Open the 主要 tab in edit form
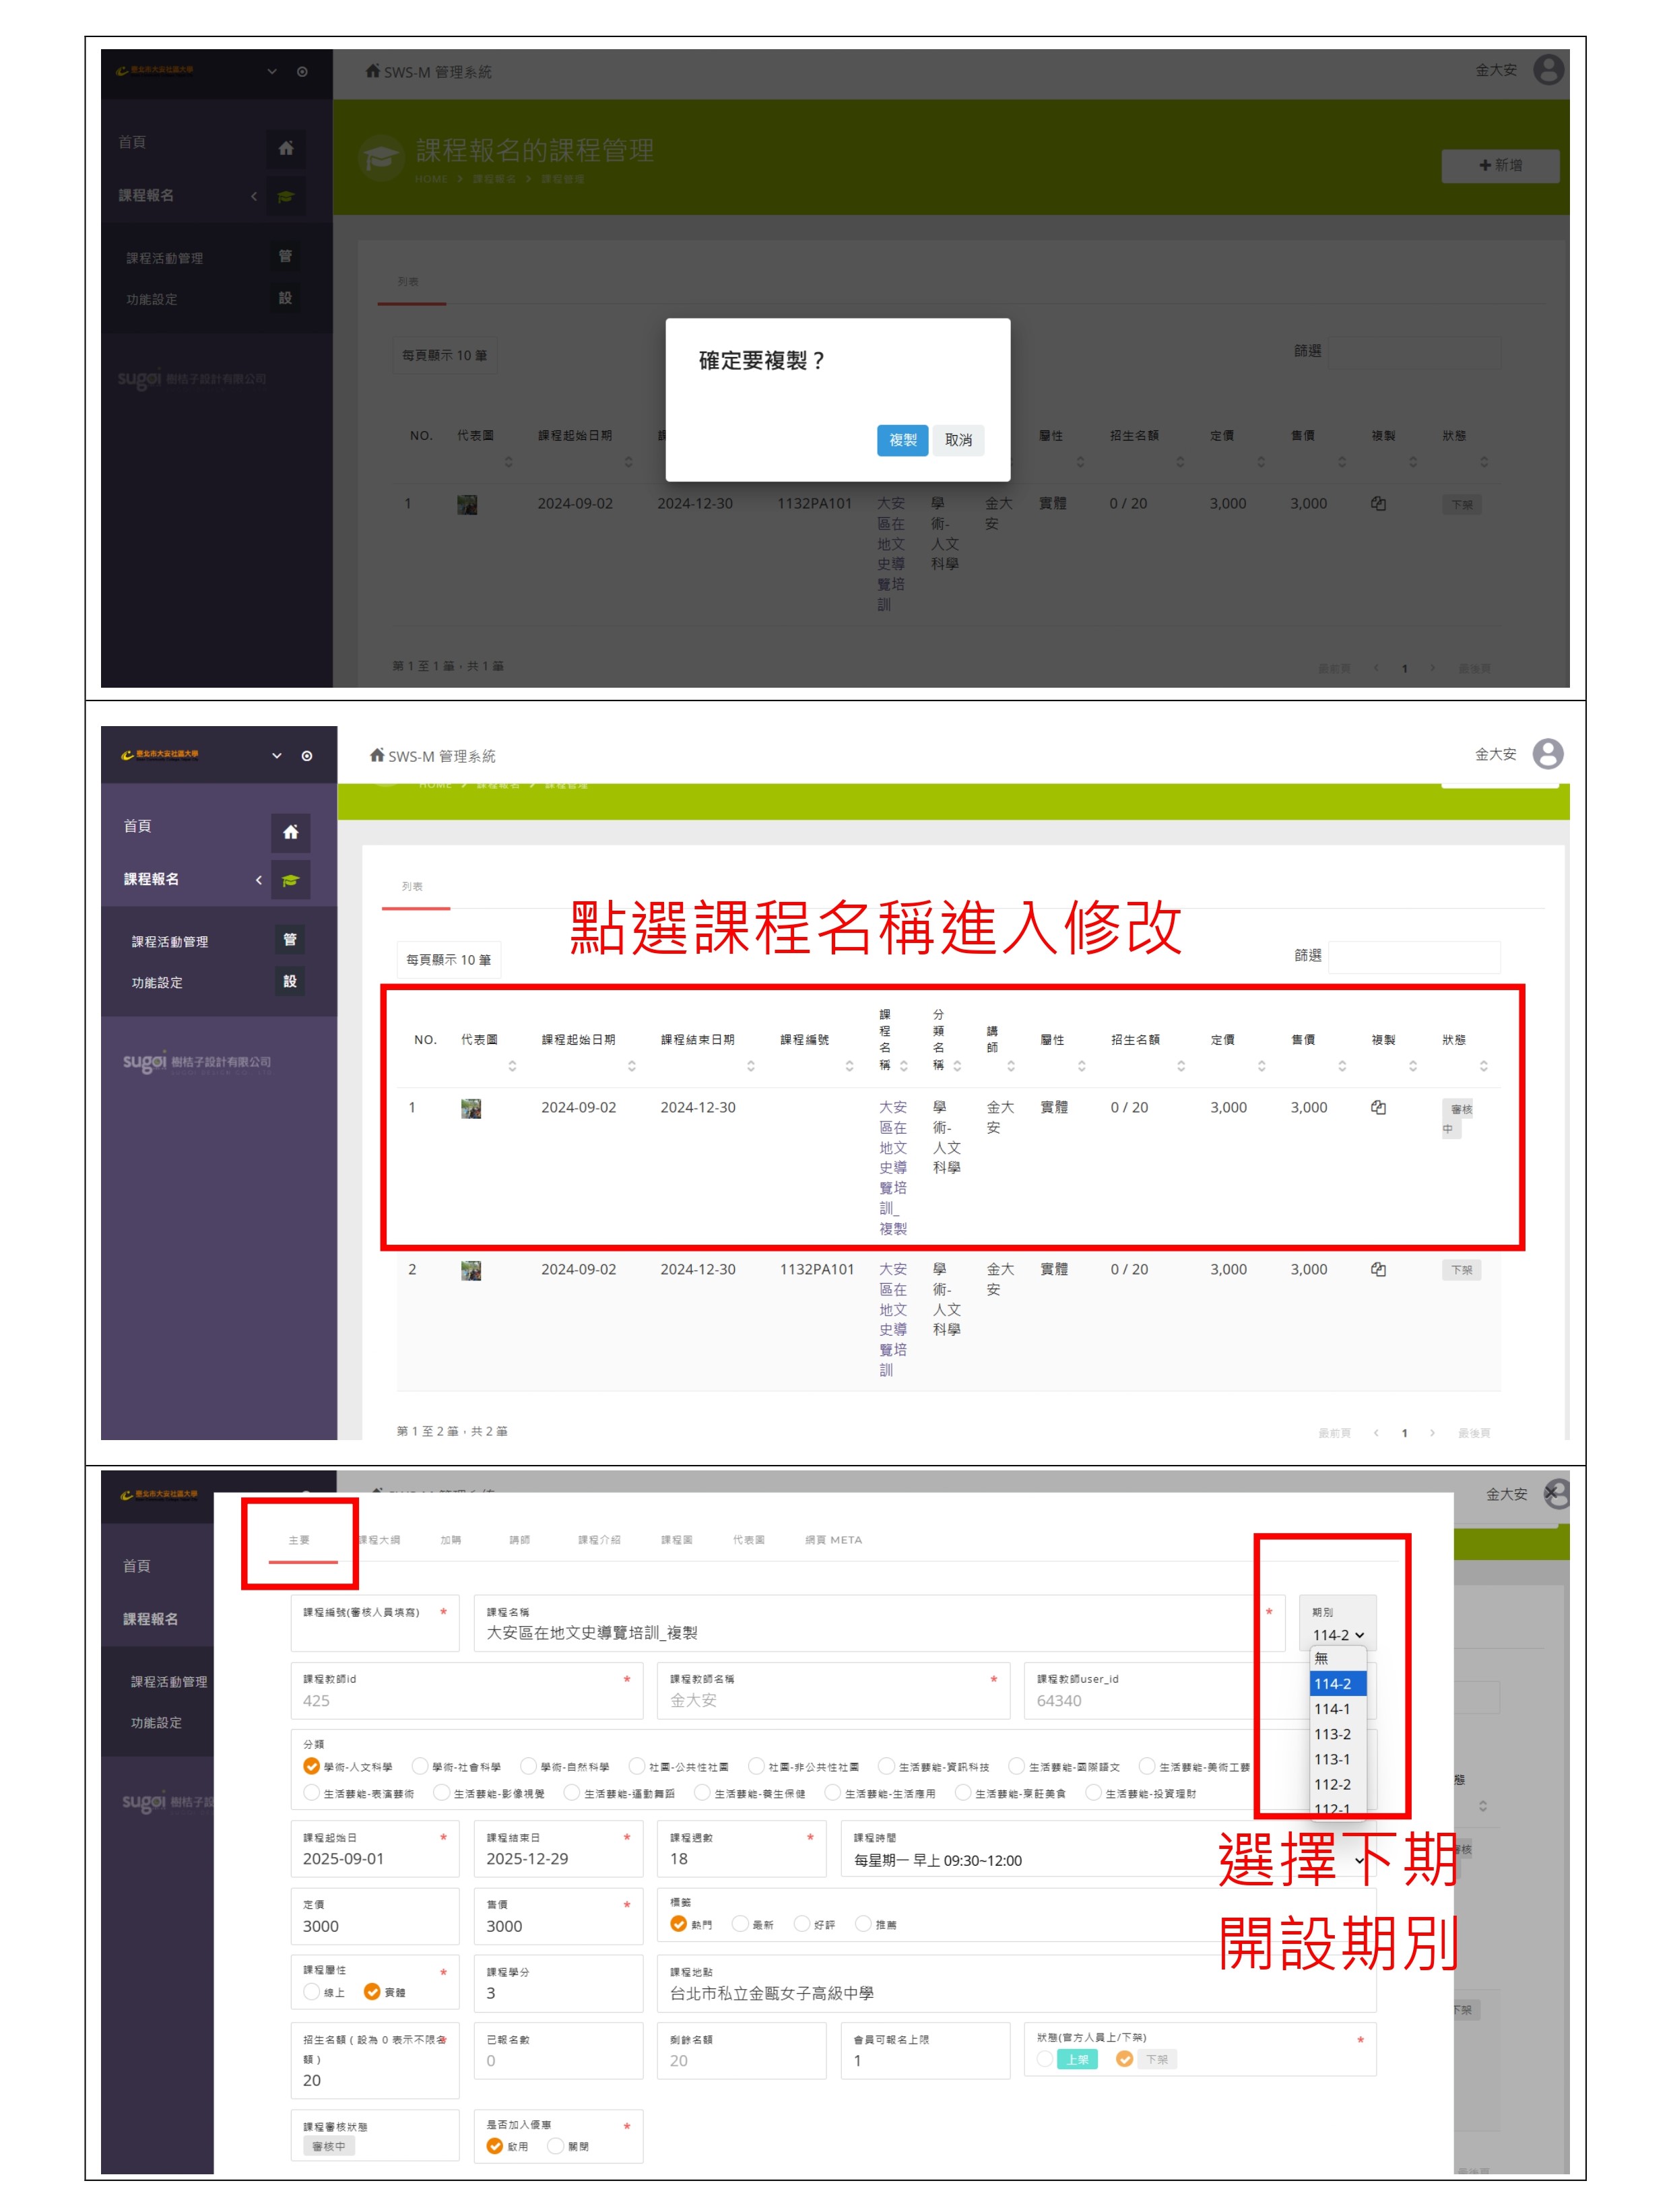 click(x=299, y=1540)
